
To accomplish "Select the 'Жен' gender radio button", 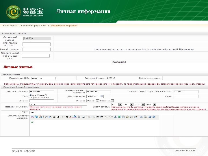I will pyautogui.click(x=38, y=95).
